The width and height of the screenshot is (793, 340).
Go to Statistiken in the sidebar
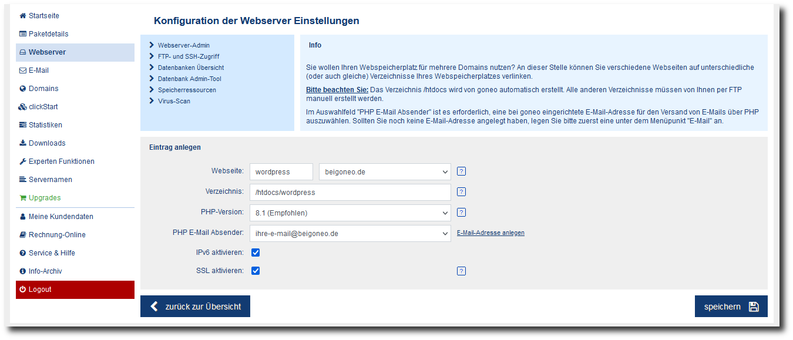click(45, 125)
